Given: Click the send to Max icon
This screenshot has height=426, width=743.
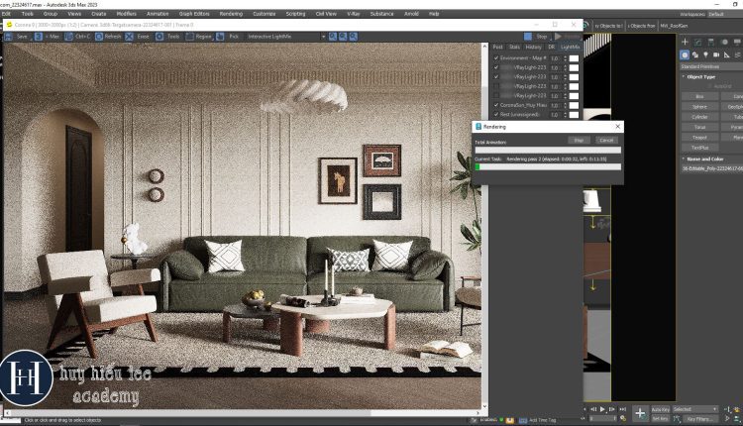Looking at the screenshot, I should coord(39,37).
